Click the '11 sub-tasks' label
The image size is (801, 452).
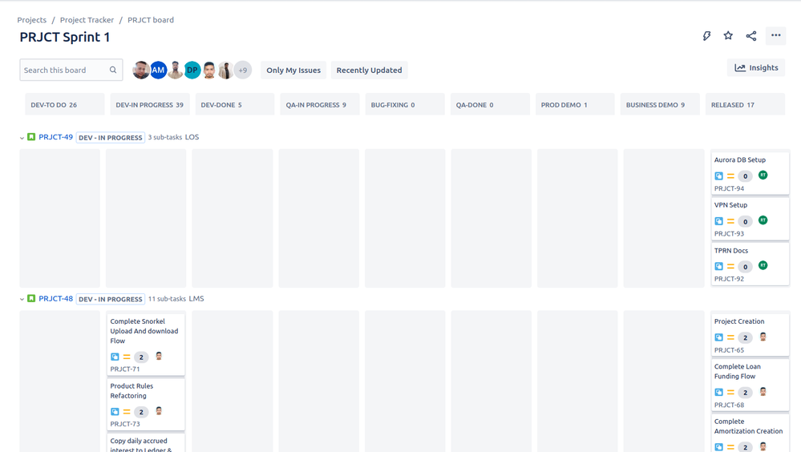167,298
